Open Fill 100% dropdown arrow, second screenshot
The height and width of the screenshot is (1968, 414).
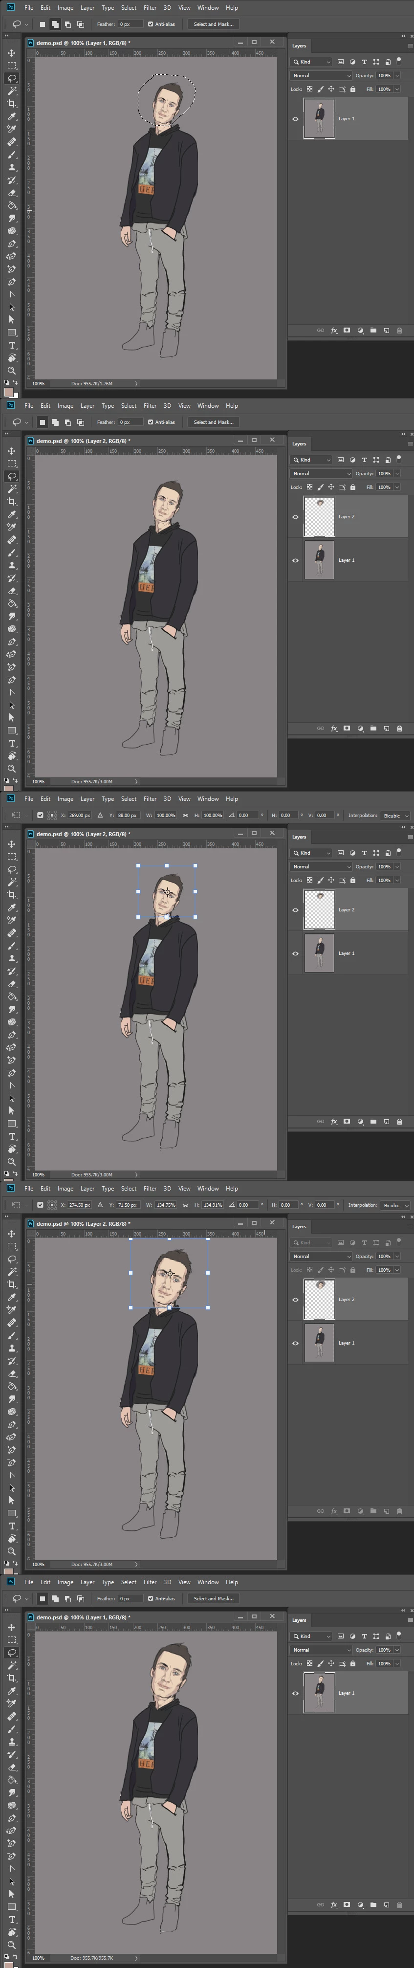click(x=396, y=487)
